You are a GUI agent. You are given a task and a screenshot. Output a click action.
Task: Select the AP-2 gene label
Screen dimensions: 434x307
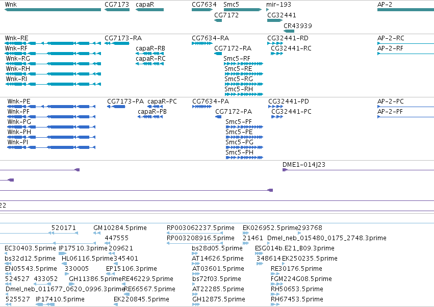coord(385,5)
